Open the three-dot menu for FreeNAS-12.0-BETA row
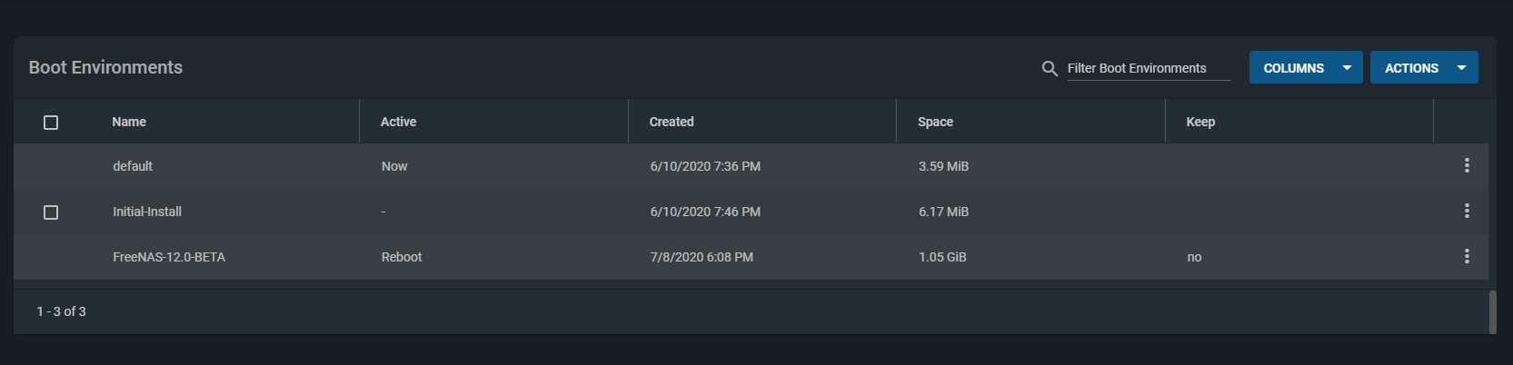This screenshot has width=1513, height=365. click(1467, 256)
